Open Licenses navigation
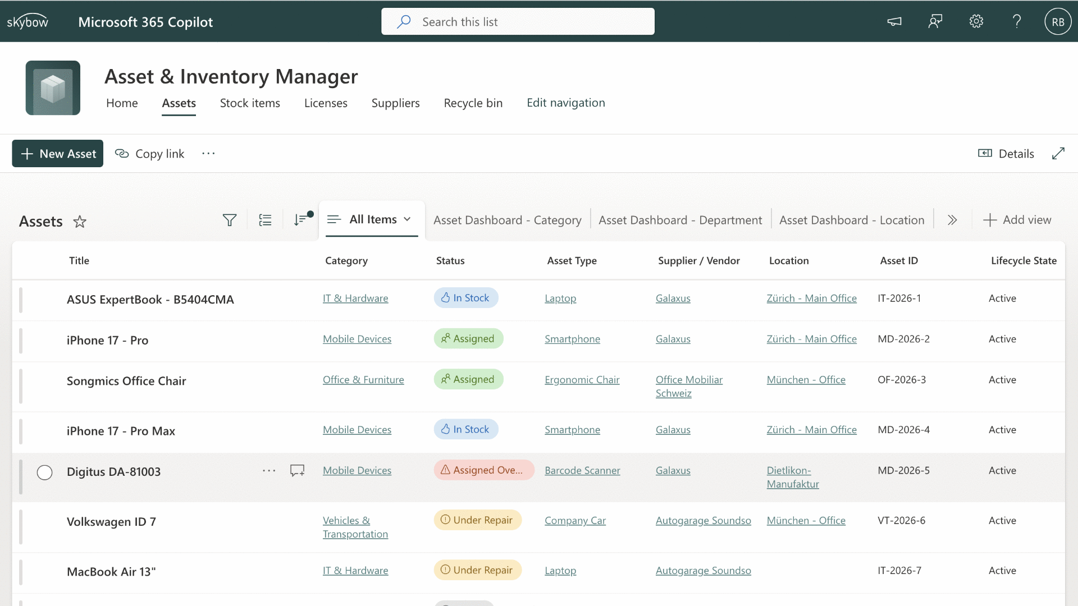This screenshot has height=606, width=1078. (326, 103)
